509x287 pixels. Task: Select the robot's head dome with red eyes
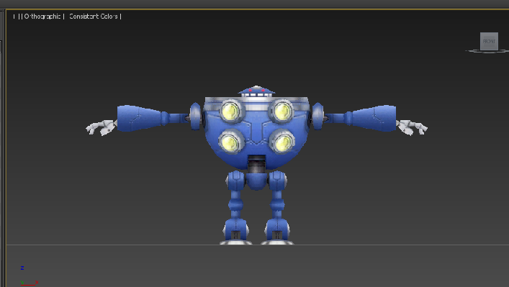click(256, 91)
